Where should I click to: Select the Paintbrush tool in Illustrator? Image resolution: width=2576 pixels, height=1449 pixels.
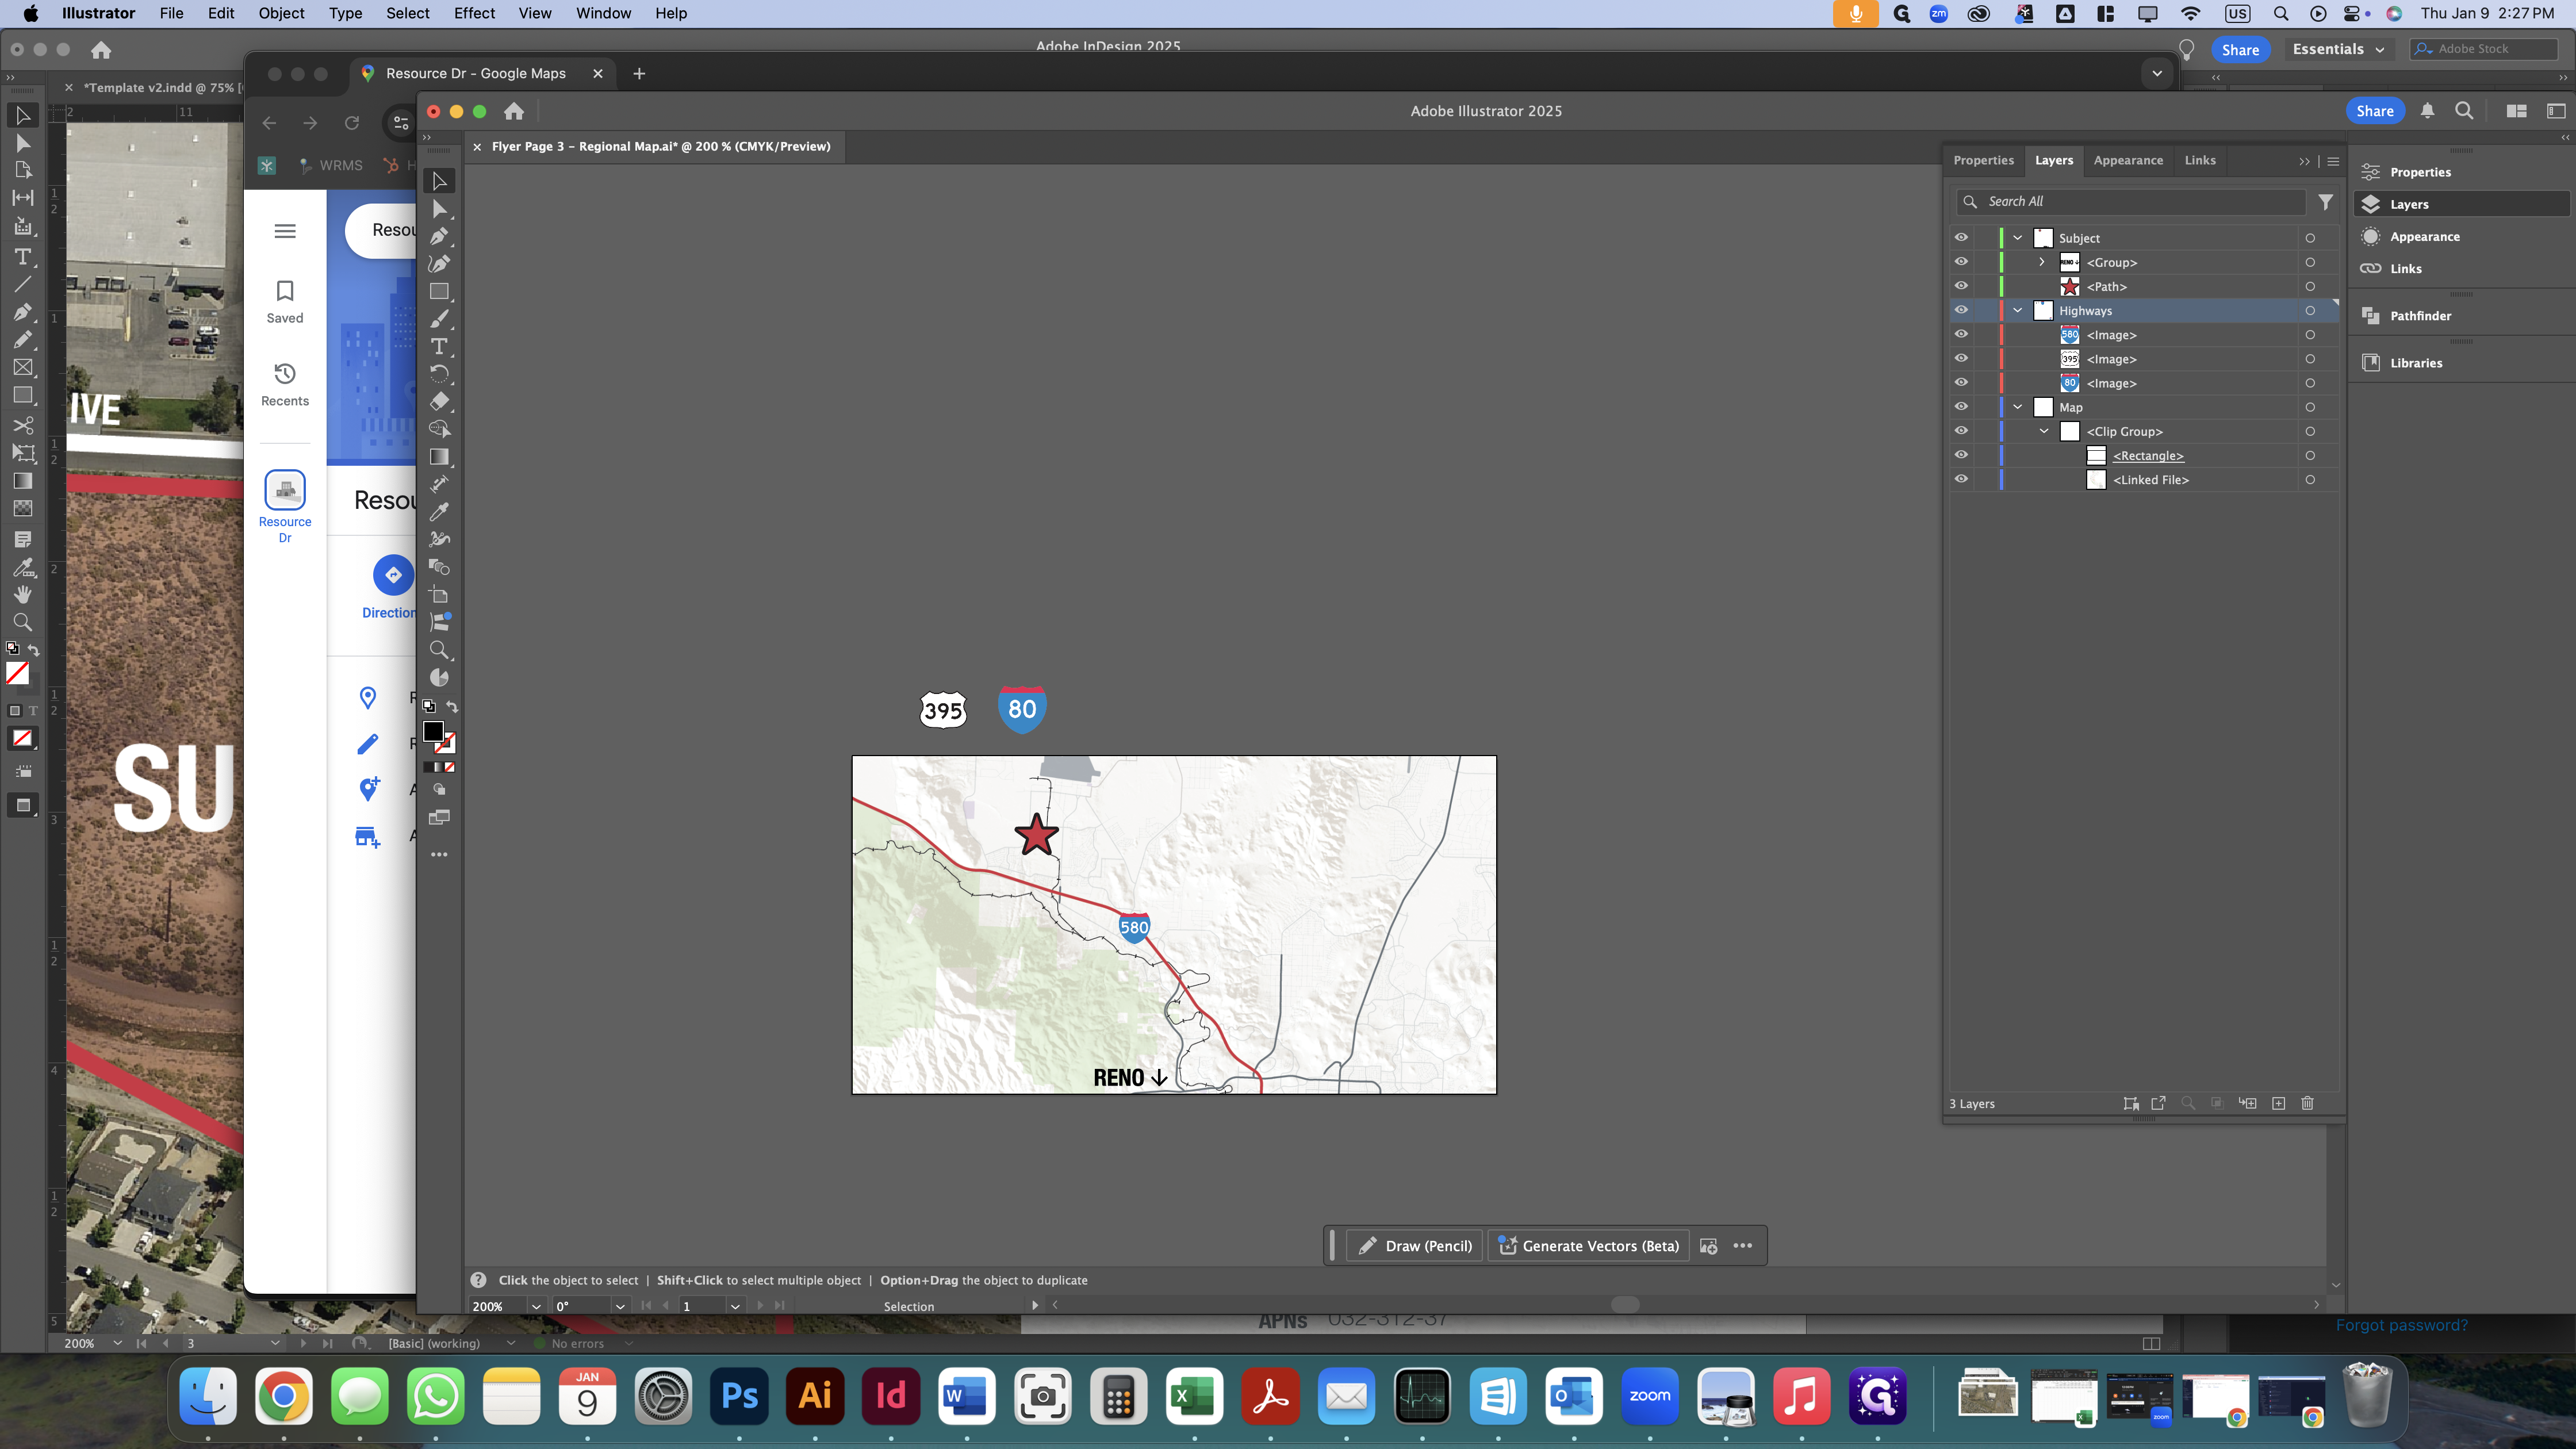click(439, 319)
